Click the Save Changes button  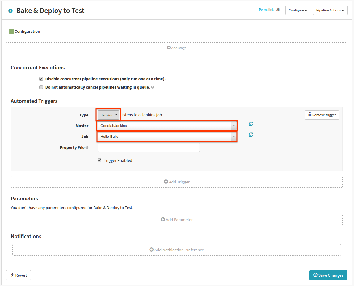point(328,275)
